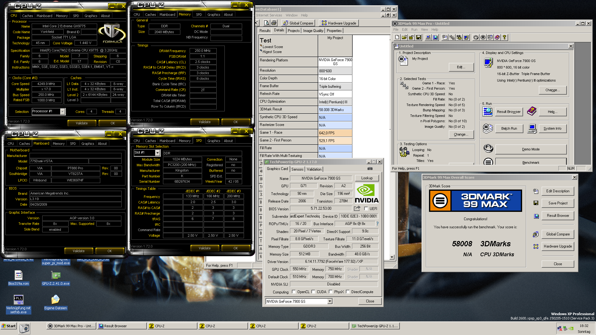The width and height of the screenshot is (596, 335).
Task: Click the Batch Run button
Action: [x=509, y=128]
